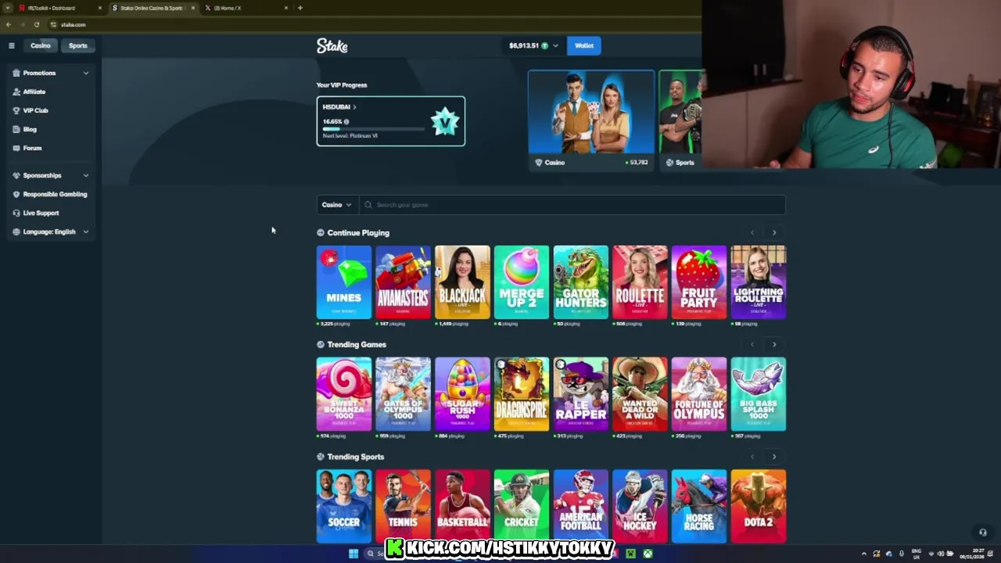The height and width of the screenshot is (563, 1001).
Task: Open the Minecraft icon in the taskbar
Action: (x=630, y=554)
